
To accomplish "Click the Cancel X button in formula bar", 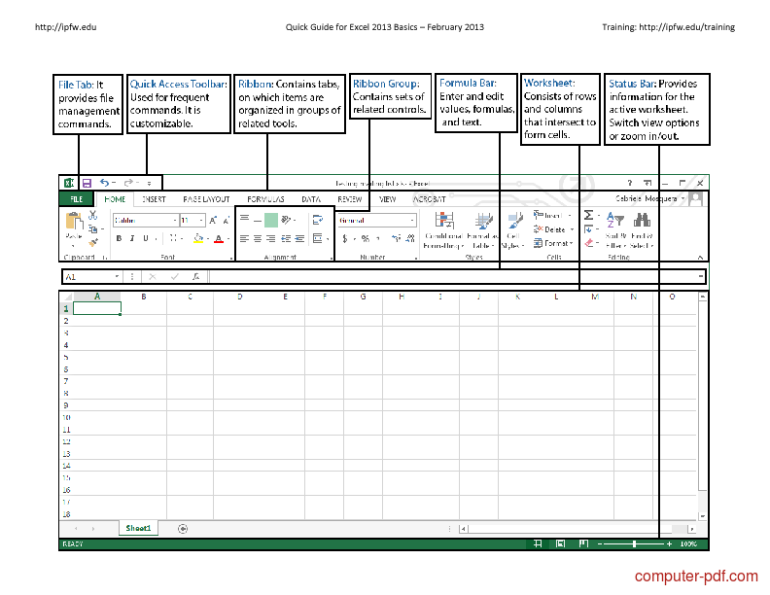I will coord(153,277).
